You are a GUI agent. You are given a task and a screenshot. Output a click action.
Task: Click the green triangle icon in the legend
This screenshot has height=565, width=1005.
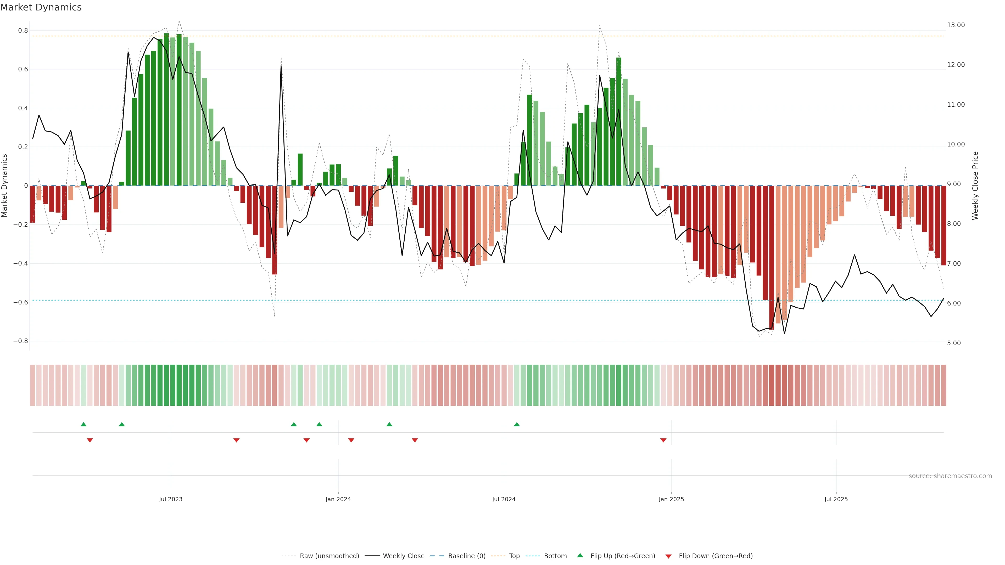coord(580,555)
